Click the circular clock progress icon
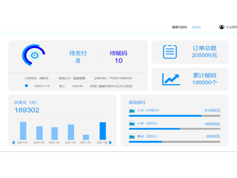 click(34, 55)
